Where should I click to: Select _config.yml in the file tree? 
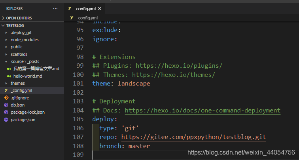32,91
